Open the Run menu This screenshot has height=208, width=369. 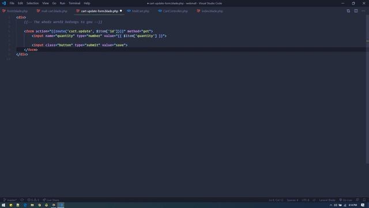pyautogui.click(x=62, y=3)
